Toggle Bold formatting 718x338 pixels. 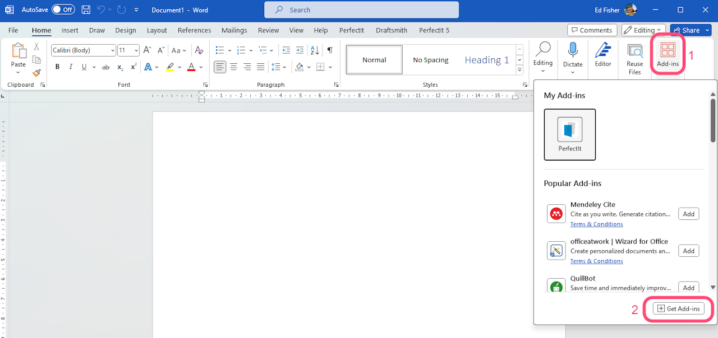pyautogui.click(x=57, y=67)
